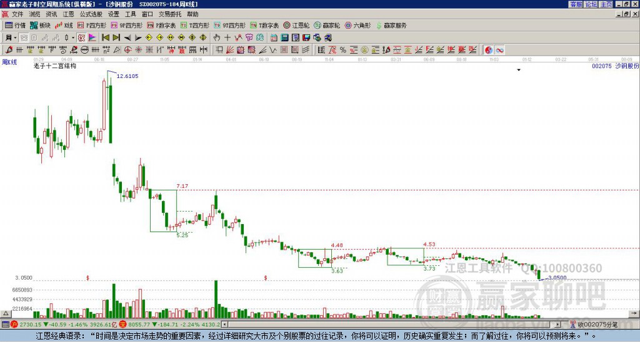
Task: Open the P数字表 number table
Action: tap(162, 25)
